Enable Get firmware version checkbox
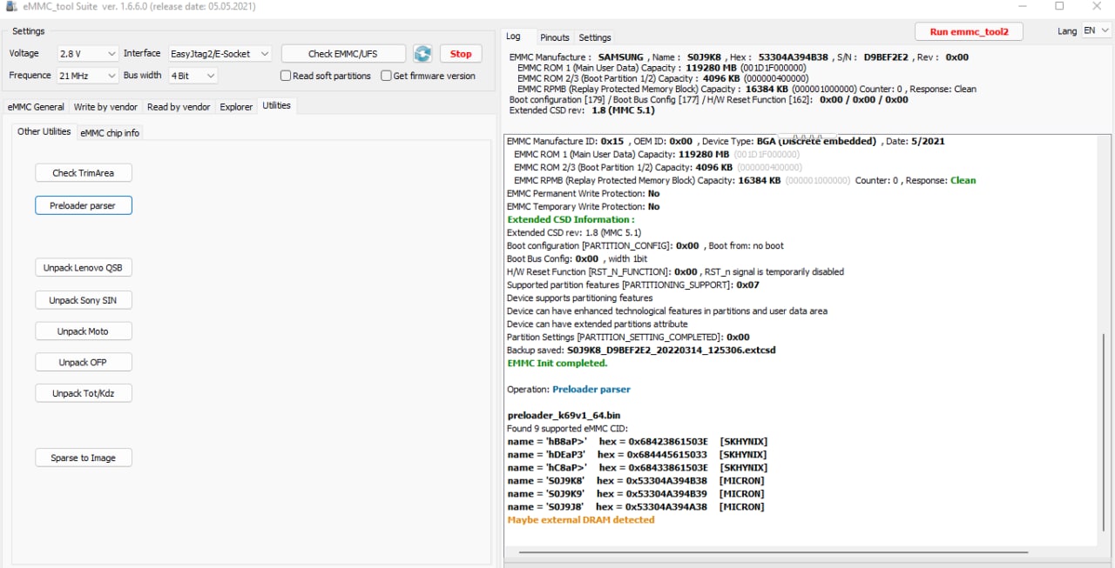 (386, 76)
